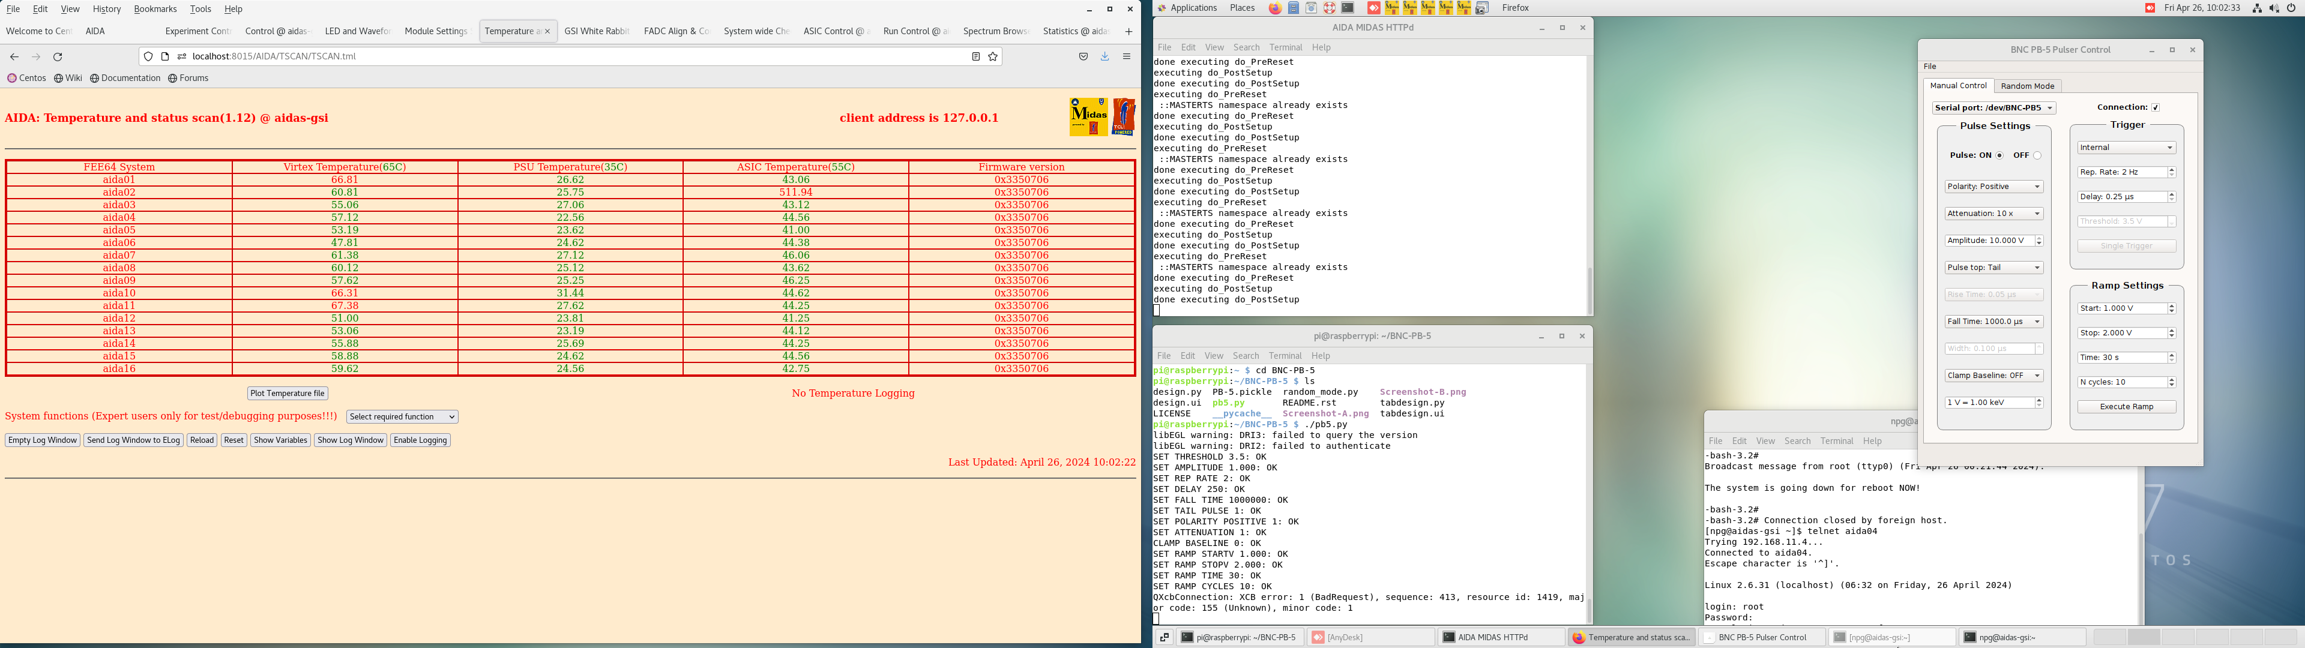Toggle reader view icon in address bar
The width and height of the screenshot is (2305, 648).
[975, 56]
